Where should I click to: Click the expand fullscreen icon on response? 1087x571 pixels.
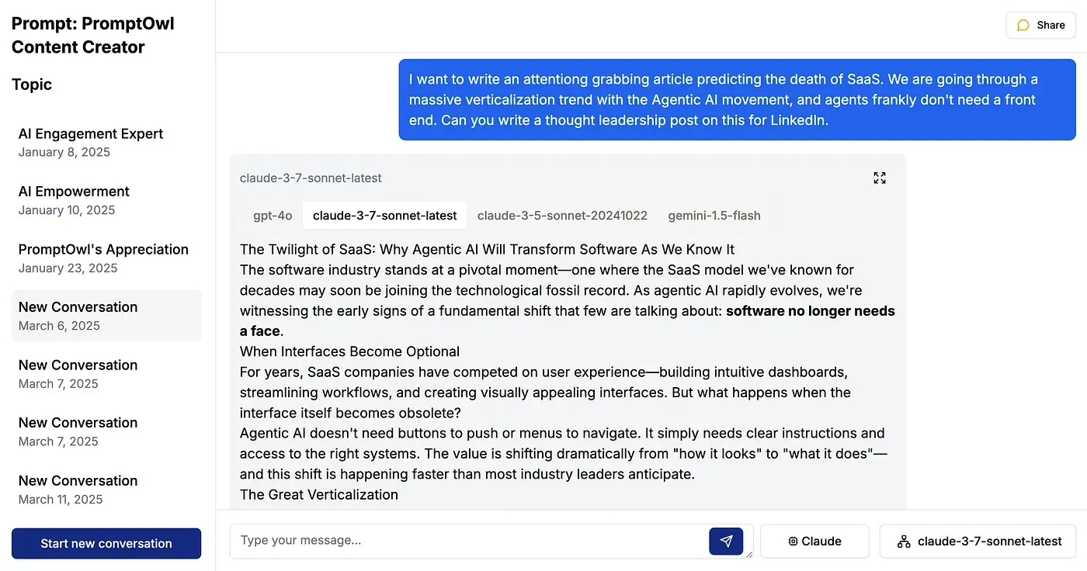[879, 178]
